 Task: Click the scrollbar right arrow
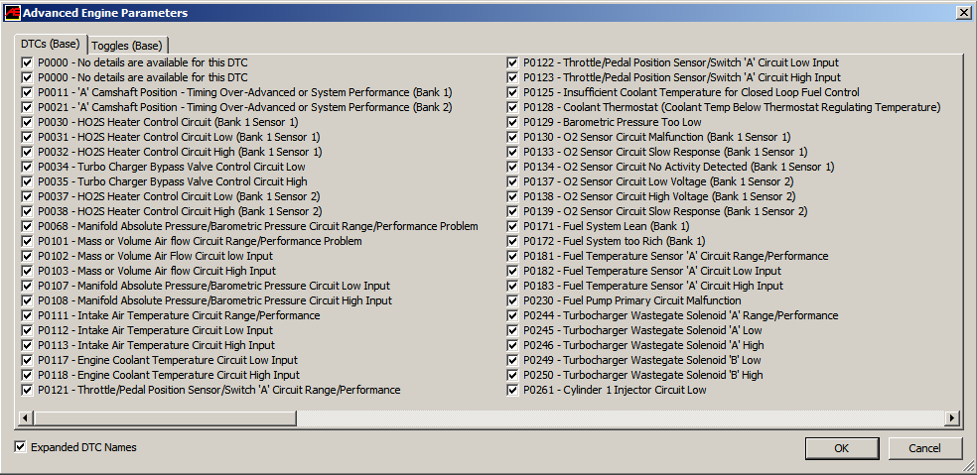pos(951,418)
